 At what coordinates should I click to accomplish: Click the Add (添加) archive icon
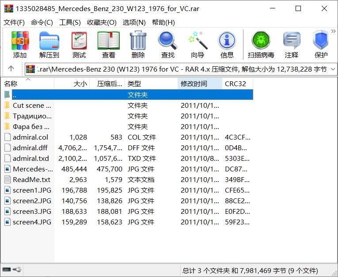tap(20, 45)
